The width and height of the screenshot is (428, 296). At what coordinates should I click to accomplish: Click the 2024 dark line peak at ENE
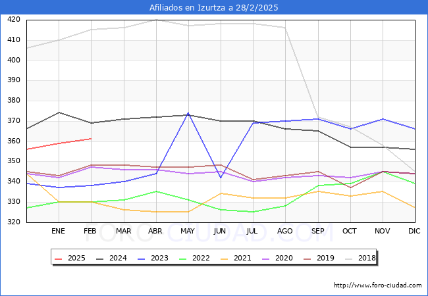click(x=59, y=112)
